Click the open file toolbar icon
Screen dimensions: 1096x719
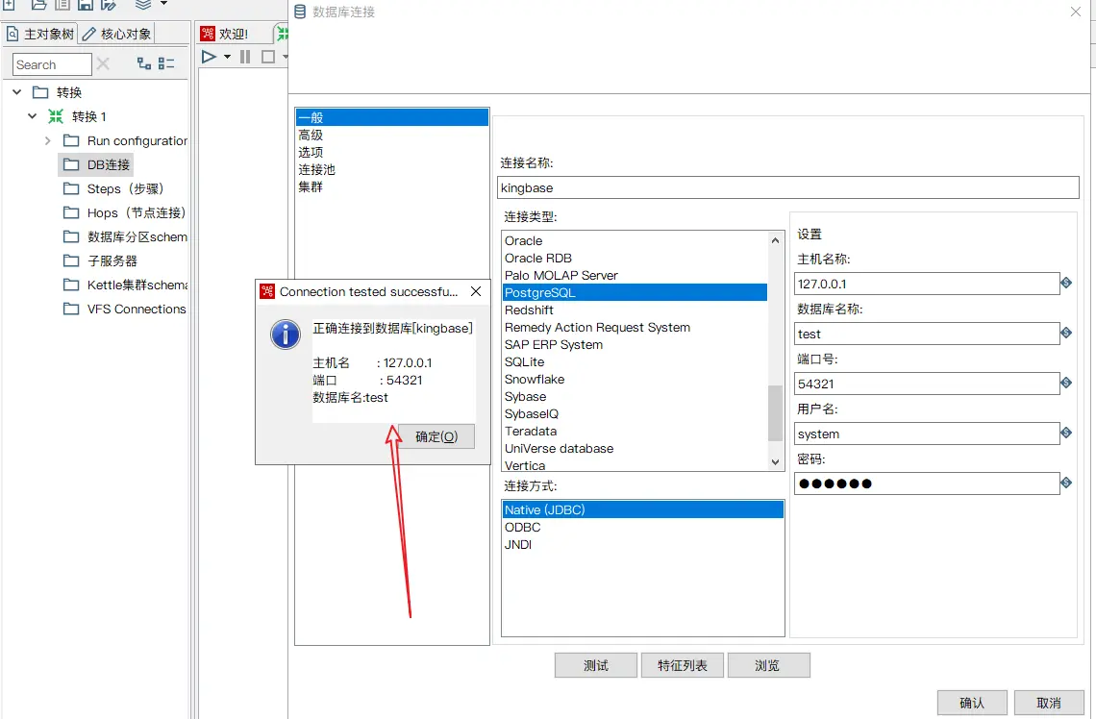[x=39, y=4]
